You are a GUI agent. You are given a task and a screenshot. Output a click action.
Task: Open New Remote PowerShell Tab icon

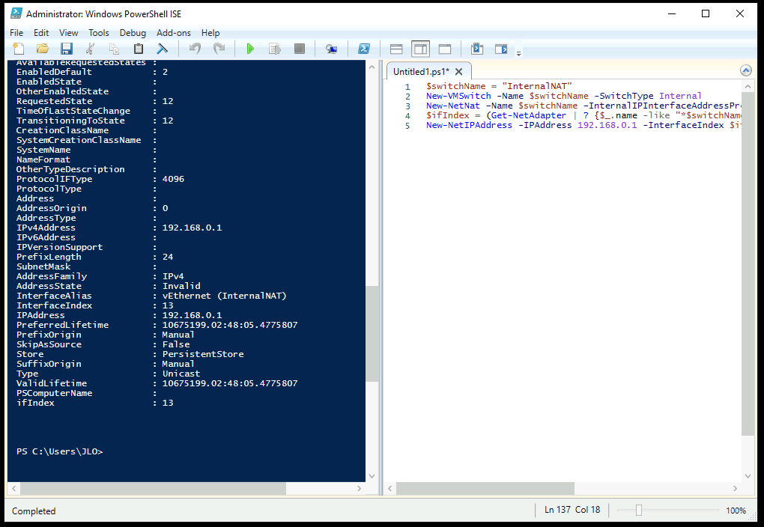[x=331, y=49]
